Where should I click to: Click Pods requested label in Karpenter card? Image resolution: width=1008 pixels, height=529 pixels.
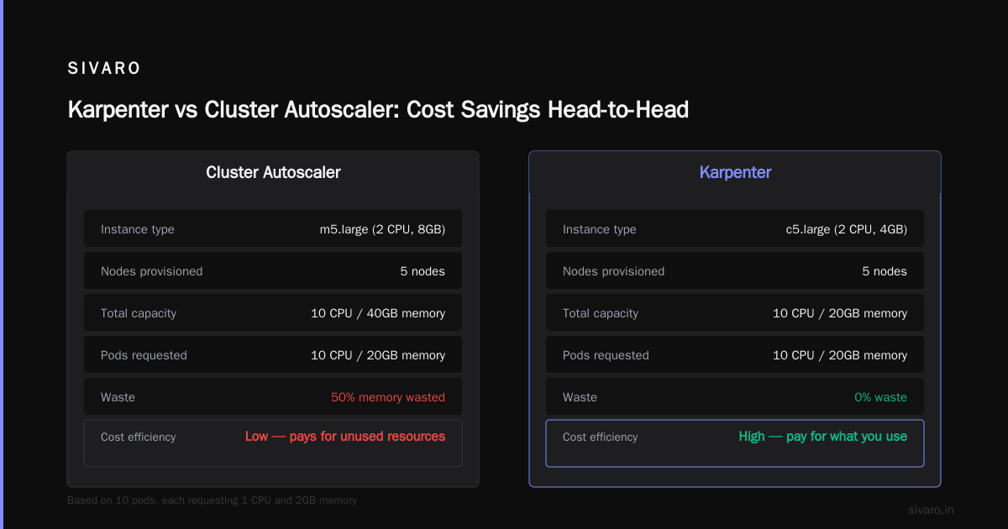point(606,355)
